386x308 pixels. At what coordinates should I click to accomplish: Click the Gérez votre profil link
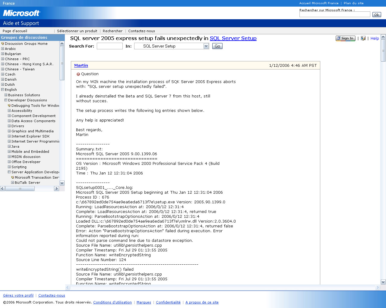click(18, 295)
